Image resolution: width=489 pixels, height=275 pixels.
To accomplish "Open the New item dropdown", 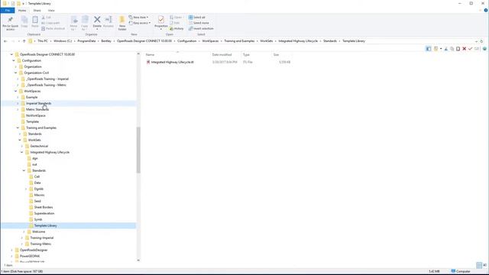I will pos(139,18).
